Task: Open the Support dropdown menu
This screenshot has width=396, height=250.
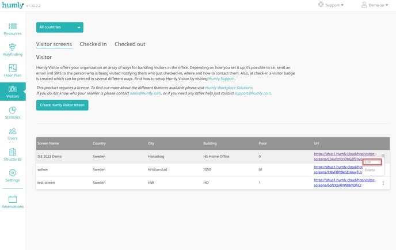Action: coord(332,5)
